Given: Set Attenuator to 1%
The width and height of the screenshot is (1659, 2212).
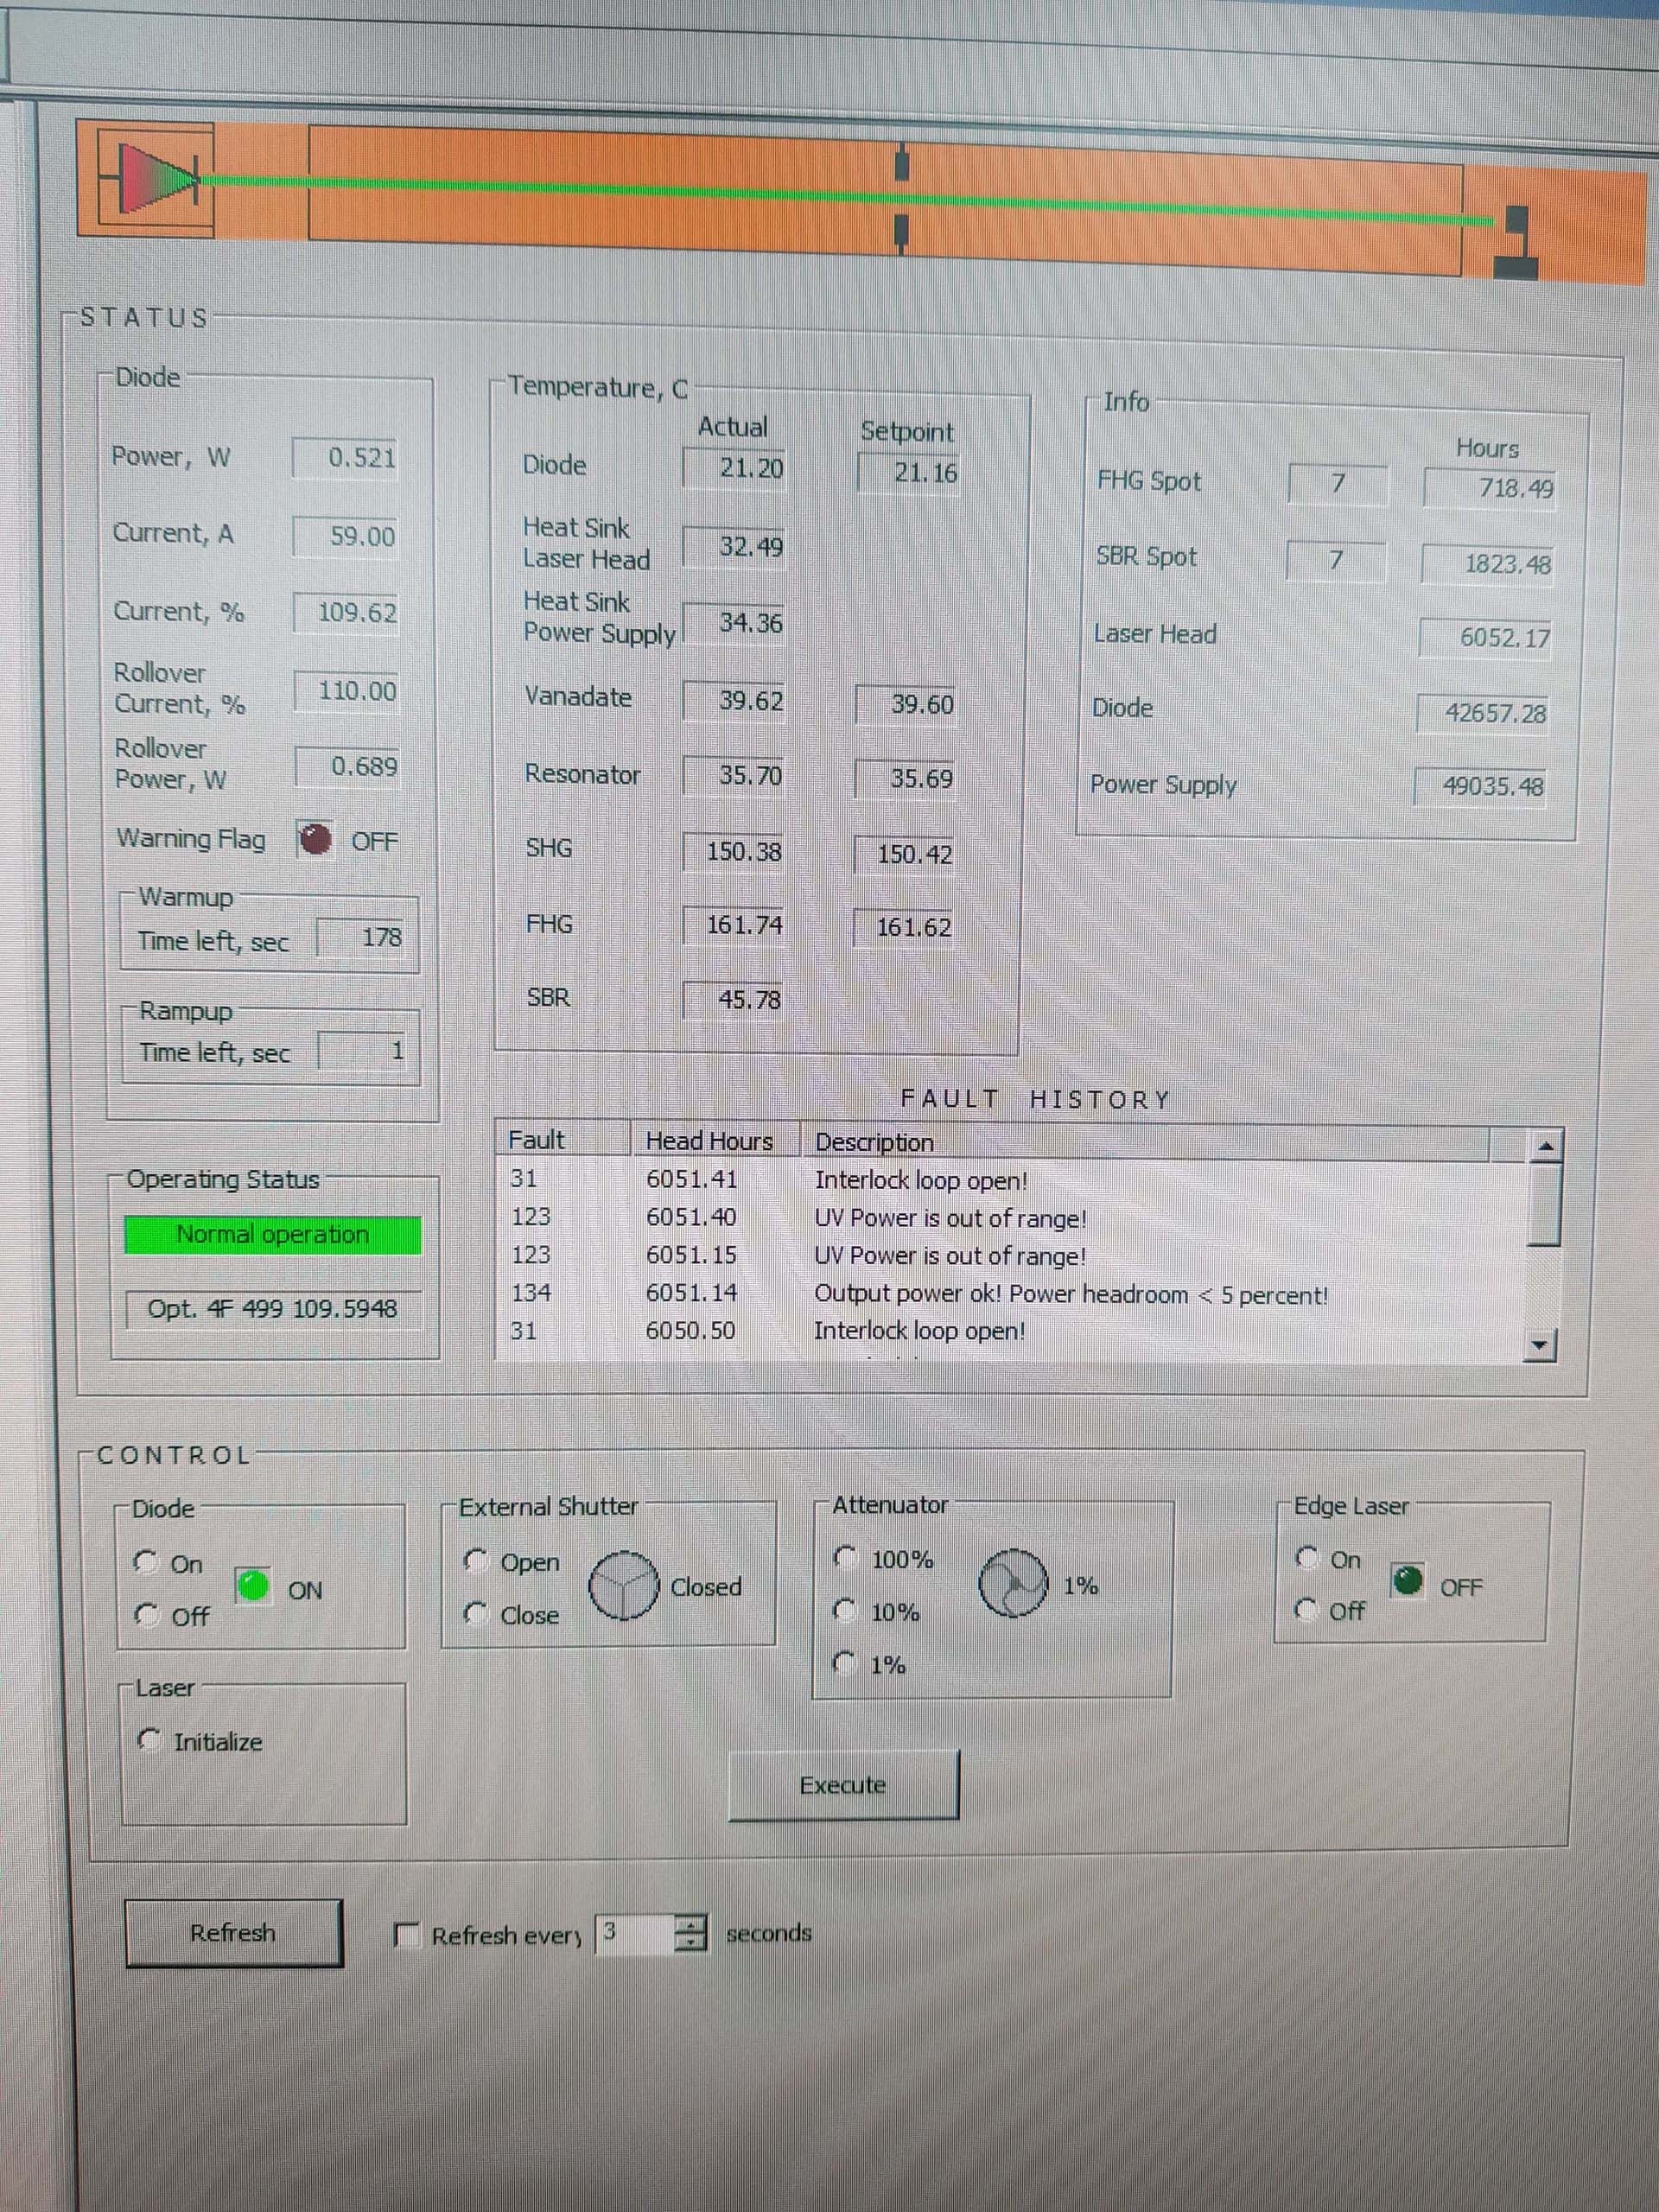Looking at the screenshot, I should coord(845,1663).
